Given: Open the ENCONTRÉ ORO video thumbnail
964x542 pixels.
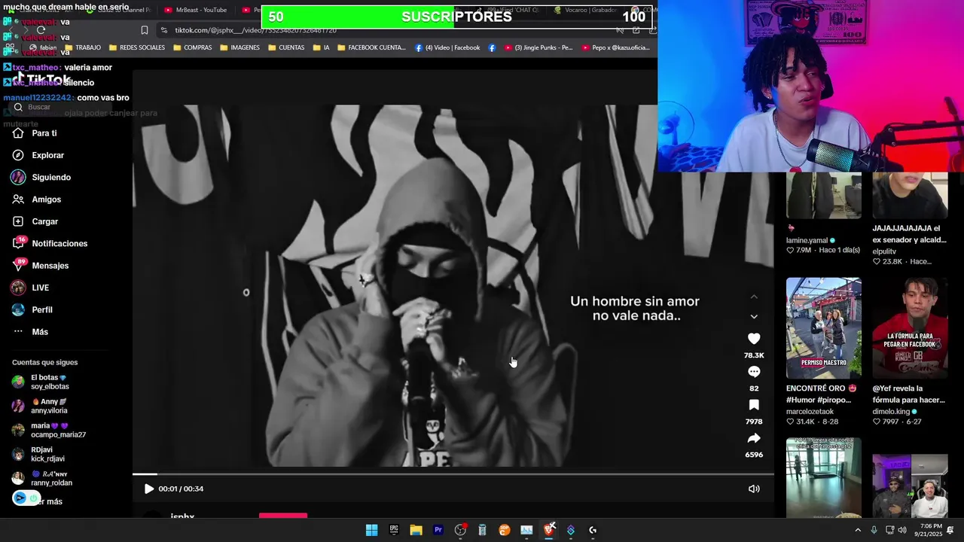Looking at the screenshot, I should click(824, 328).
